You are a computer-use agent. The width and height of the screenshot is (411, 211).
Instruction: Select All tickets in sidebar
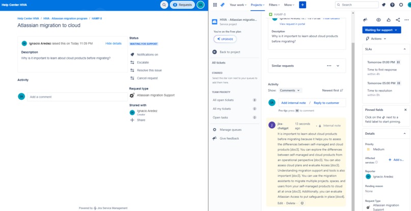pos(219,63)
